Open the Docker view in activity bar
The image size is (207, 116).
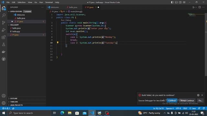4,52
